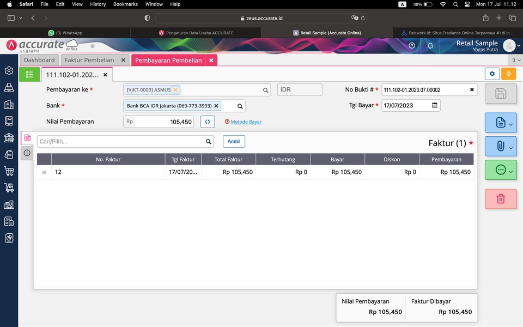Open the tax calculator icon in the sidebar
Viewport: 523px width, 327px height.
click(x=9, y=221)
